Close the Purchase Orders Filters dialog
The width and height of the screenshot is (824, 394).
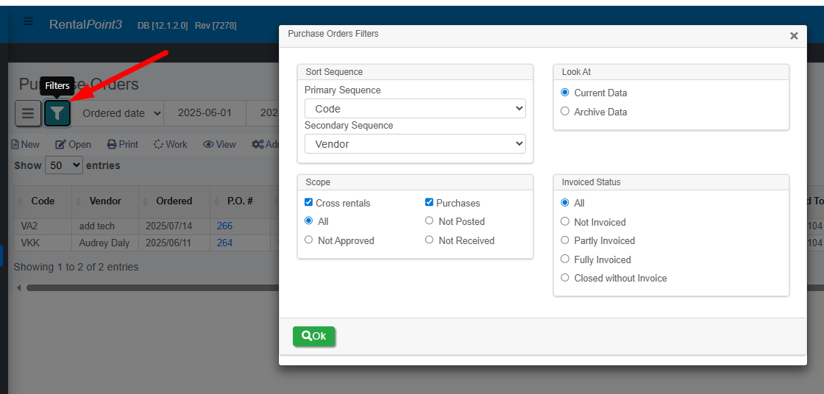coord(794,36)
